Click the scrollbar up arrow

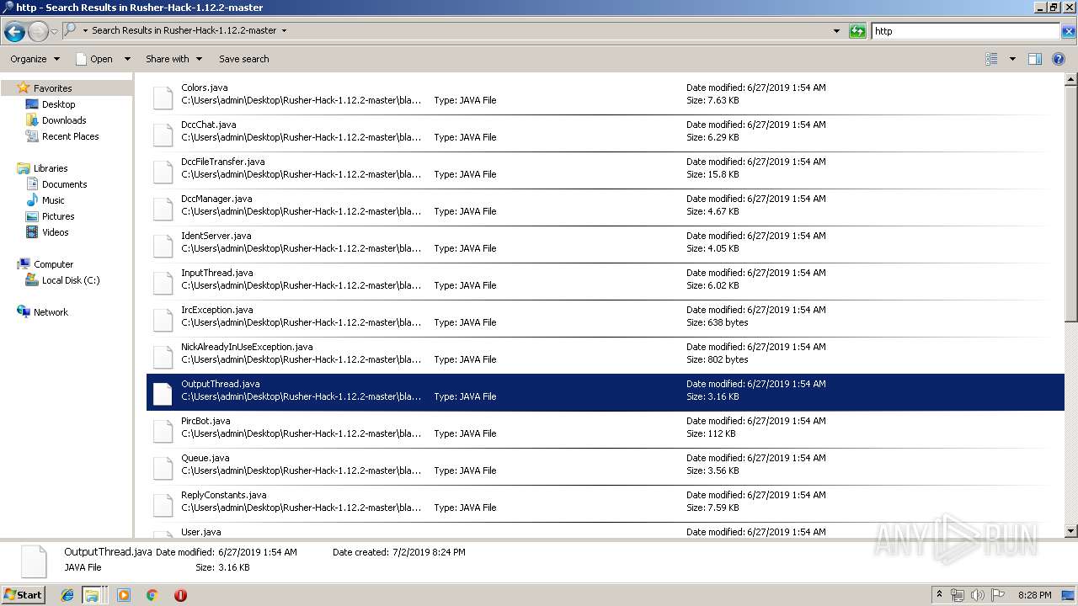pyautogui.click(x=1071, y=80)
